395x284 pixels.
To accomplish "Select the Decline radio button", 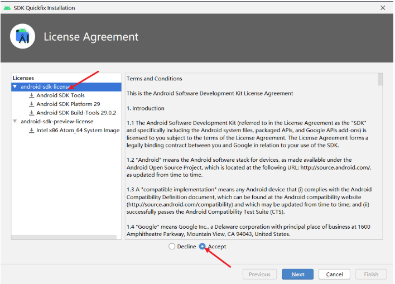I will point(172,246).
